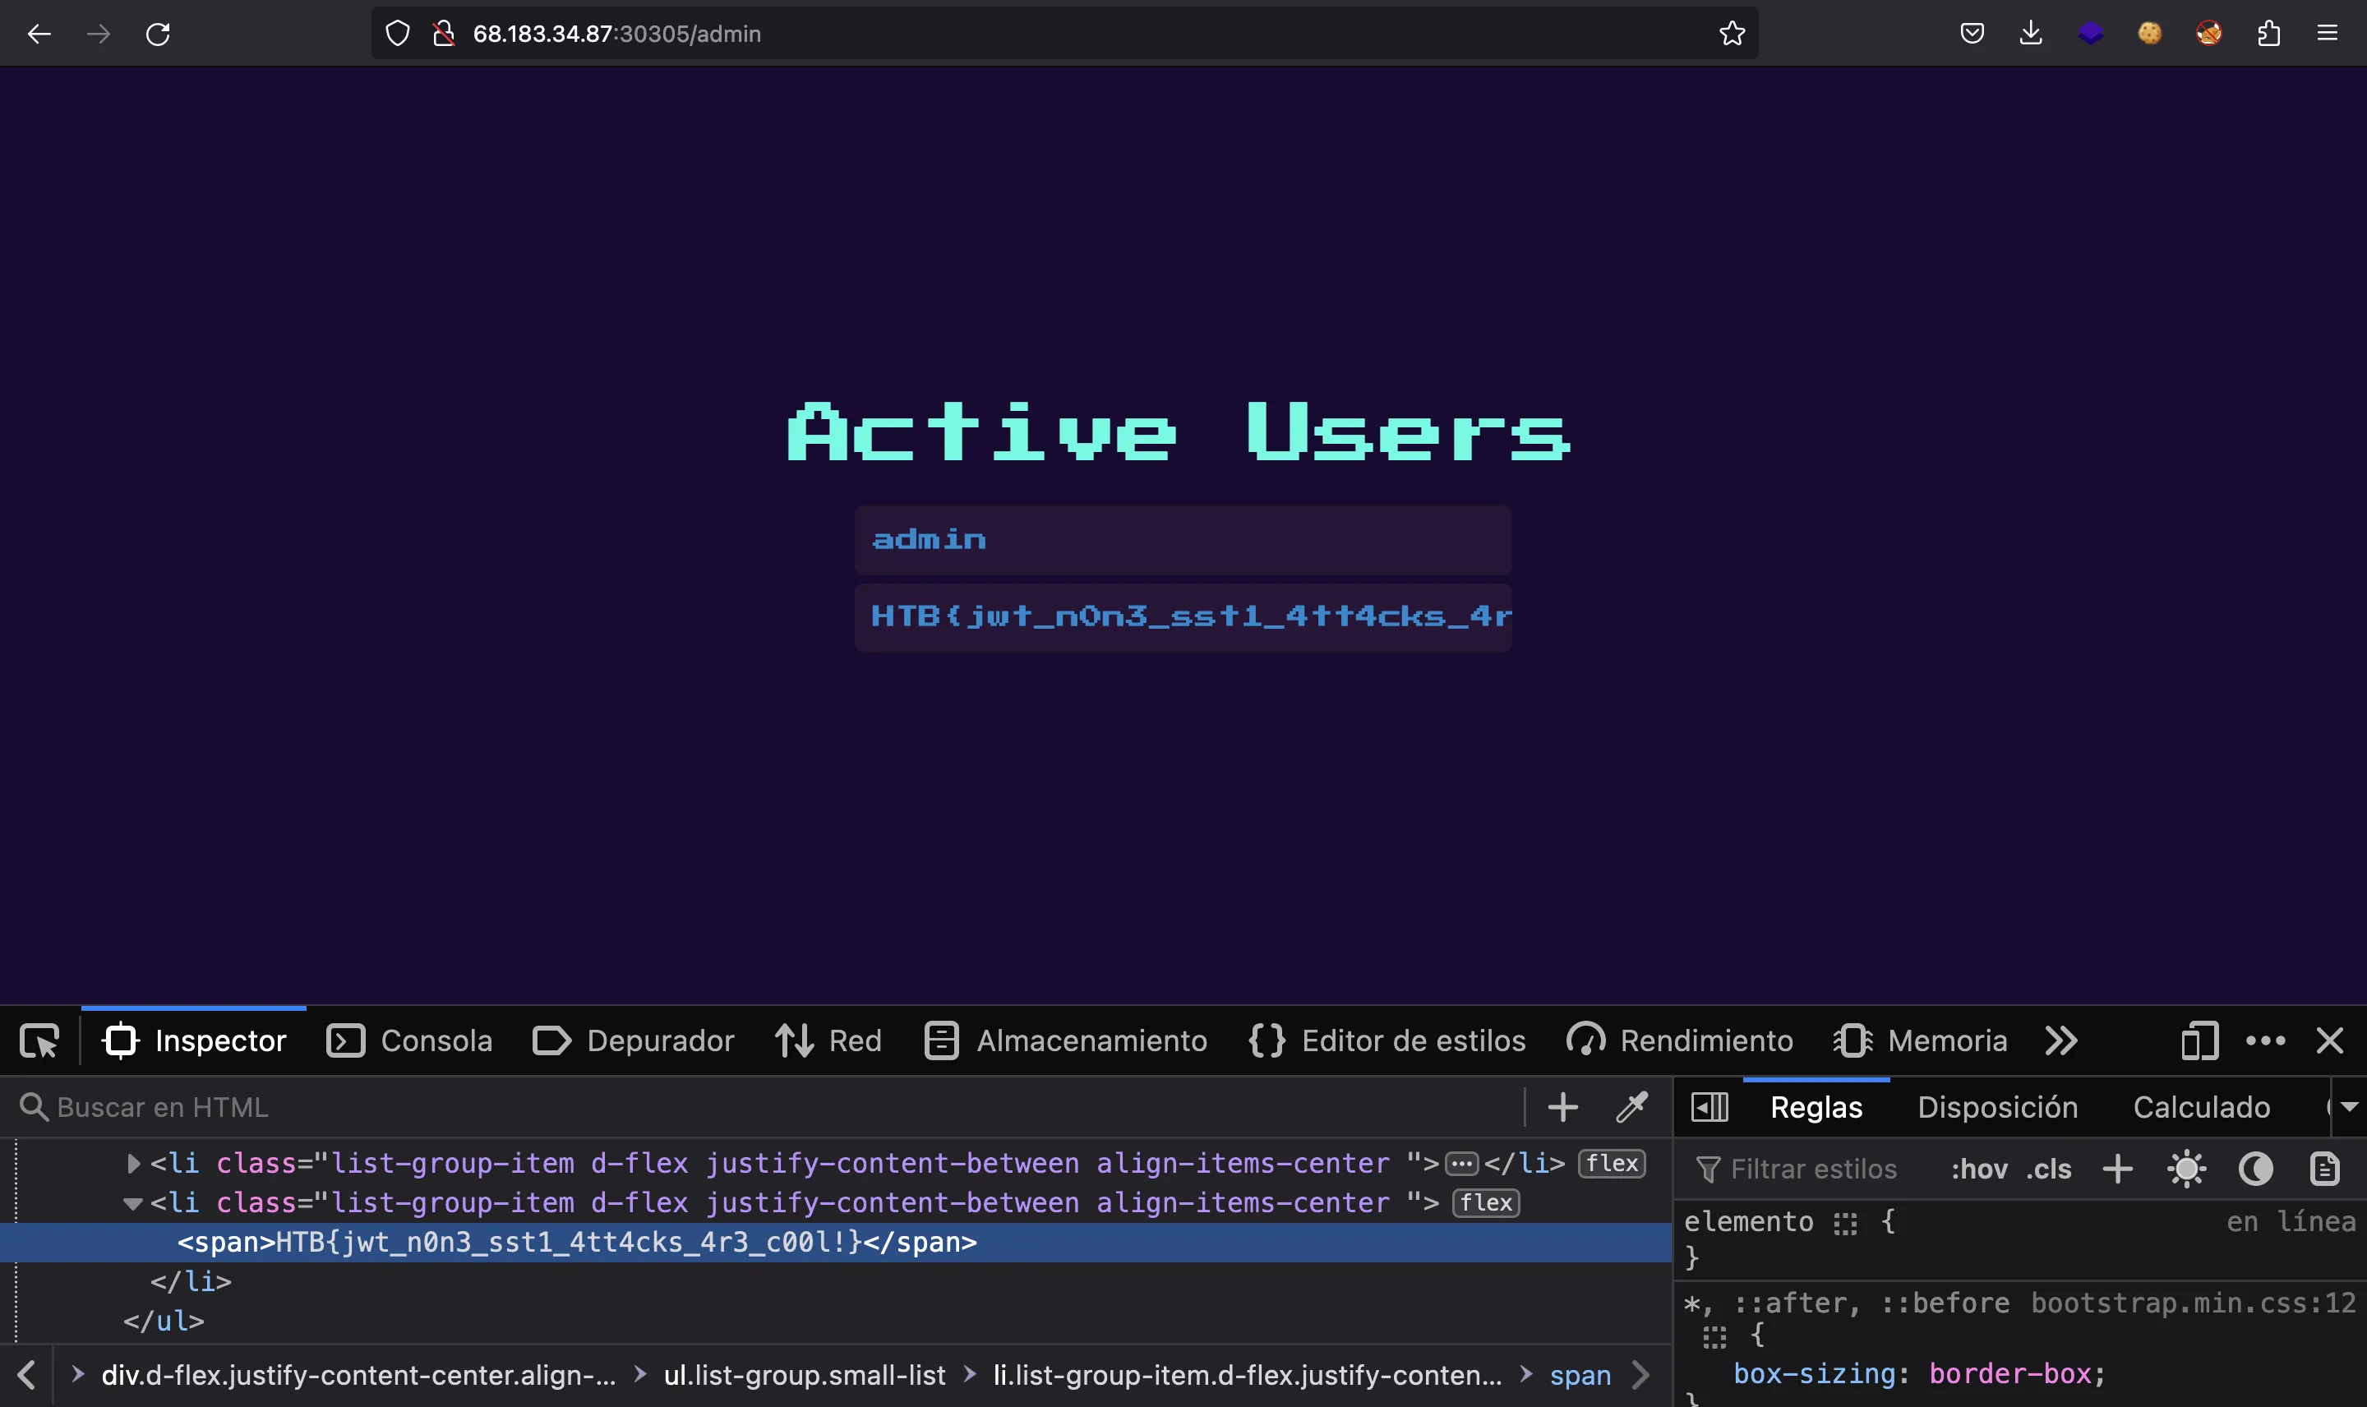This screenshot has height=1407, width=2367.
Task: Enable responsive design mode
Action: pyautogui.click(x=2196, y=1040)
